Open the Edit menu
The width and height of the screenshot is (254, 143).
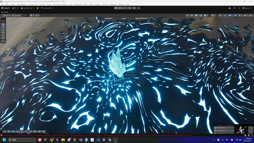[x=7, y=4]
